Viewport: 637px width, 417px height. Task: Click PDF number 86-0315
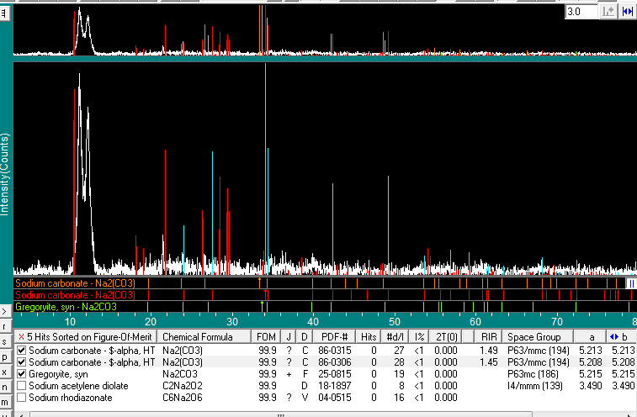click(x=334, y=351)
